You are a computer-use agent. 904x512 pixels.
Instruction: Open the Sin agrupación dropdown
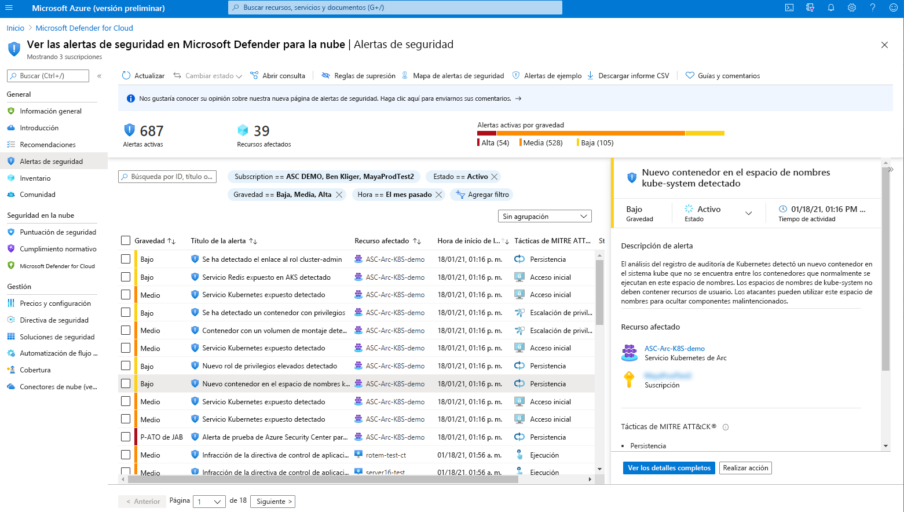coord(544,216)
